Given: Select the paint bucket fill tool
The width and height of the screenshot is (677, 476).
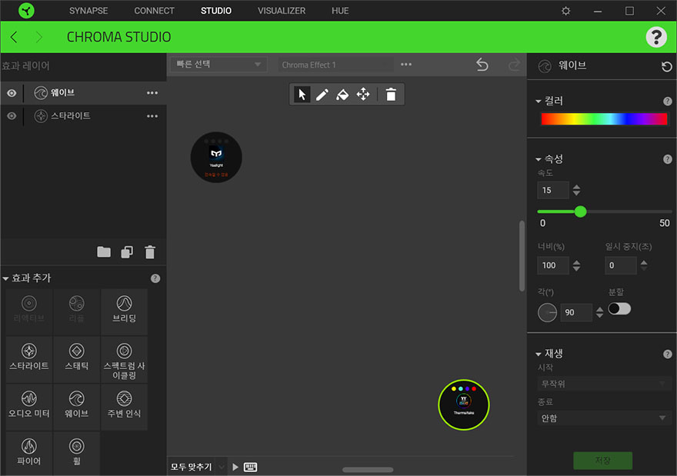Looking at the screenshot, I should [342, 94].
